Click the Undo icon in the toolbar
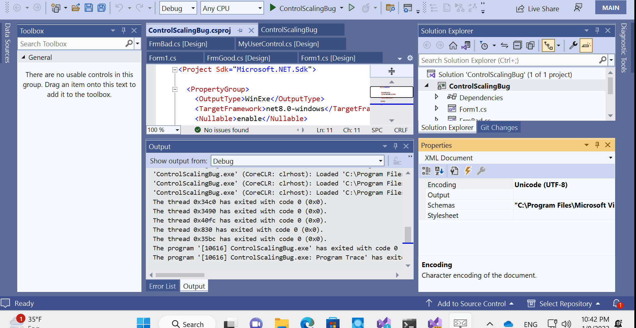The image size is (636, 328). coord(120,8)
